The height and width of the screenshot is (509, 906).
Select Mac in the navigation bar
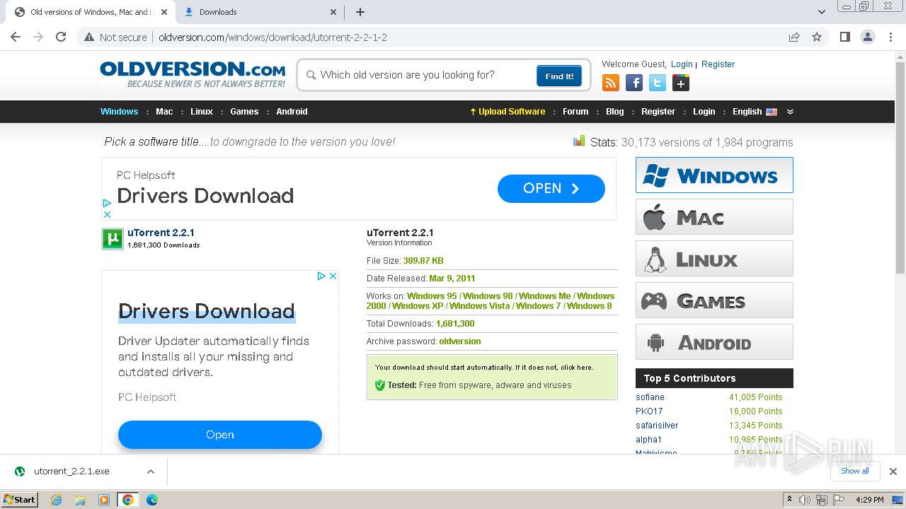164,112
